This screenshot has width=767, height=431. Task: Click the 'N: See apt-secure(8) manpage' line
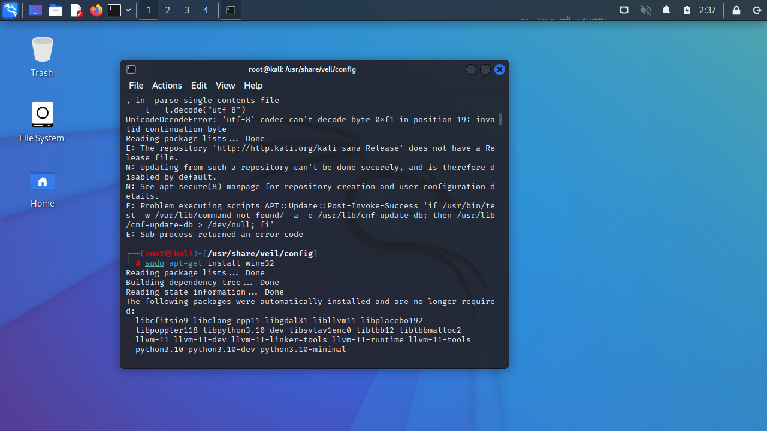310,191
